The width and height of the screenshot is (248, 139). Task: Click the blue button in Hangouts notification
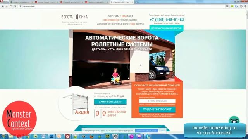(x=146, y=131)
